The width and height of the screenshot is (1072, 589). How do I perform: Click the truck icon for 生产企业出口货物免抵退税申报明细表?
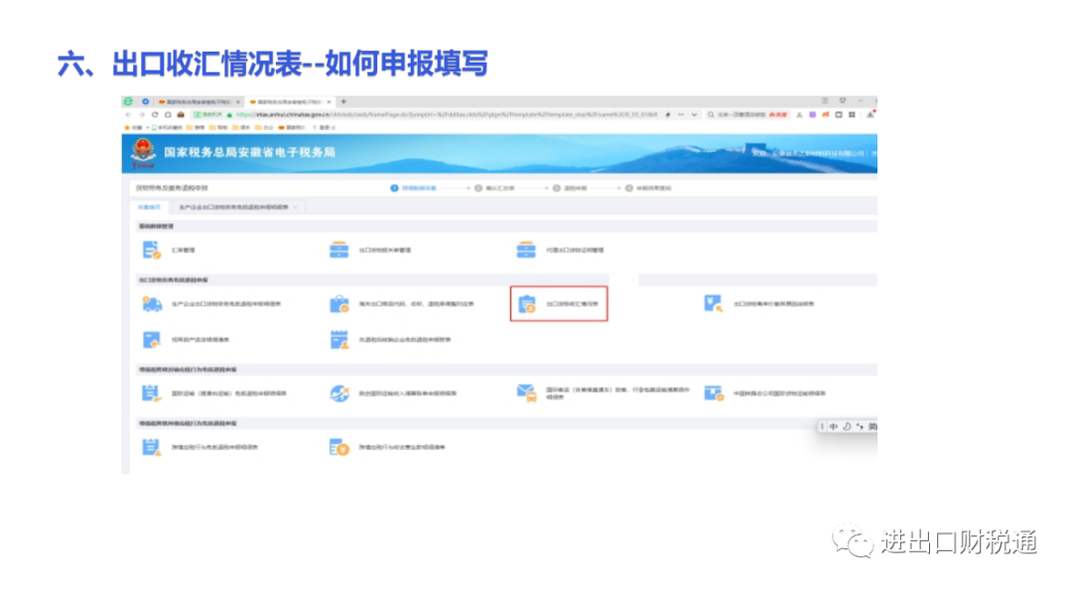point(152,304)
